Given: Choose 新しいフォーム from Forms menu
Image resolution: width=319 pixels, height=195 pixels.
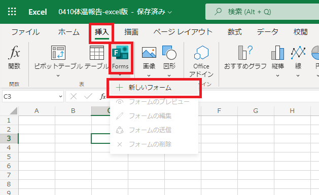Looking at the screenshot, I should tap(154, 88).
